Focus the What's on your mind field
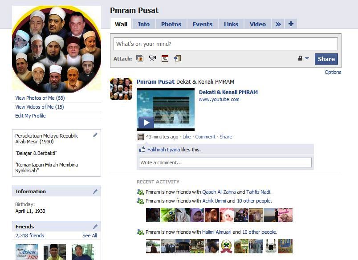The image size is (358, 260). (x=226, y=44)
